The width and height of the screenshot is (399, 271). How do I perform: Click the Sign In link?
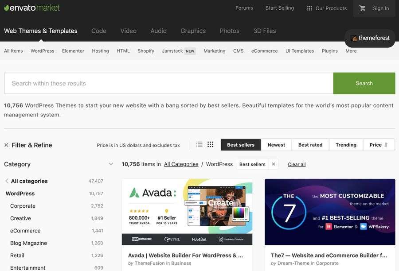(x=381, y=8)
